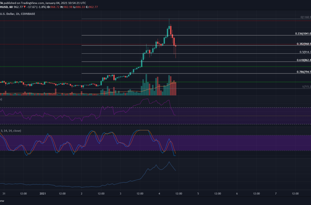Click the stochastic "3, 14, 14, close" label
311x205 pixels.
point(11,131)
